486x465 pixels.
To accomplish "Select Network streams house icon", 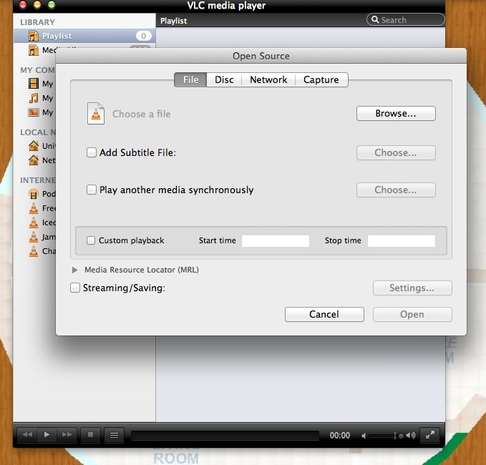I will pyautogui.click(x=34, y=160).
